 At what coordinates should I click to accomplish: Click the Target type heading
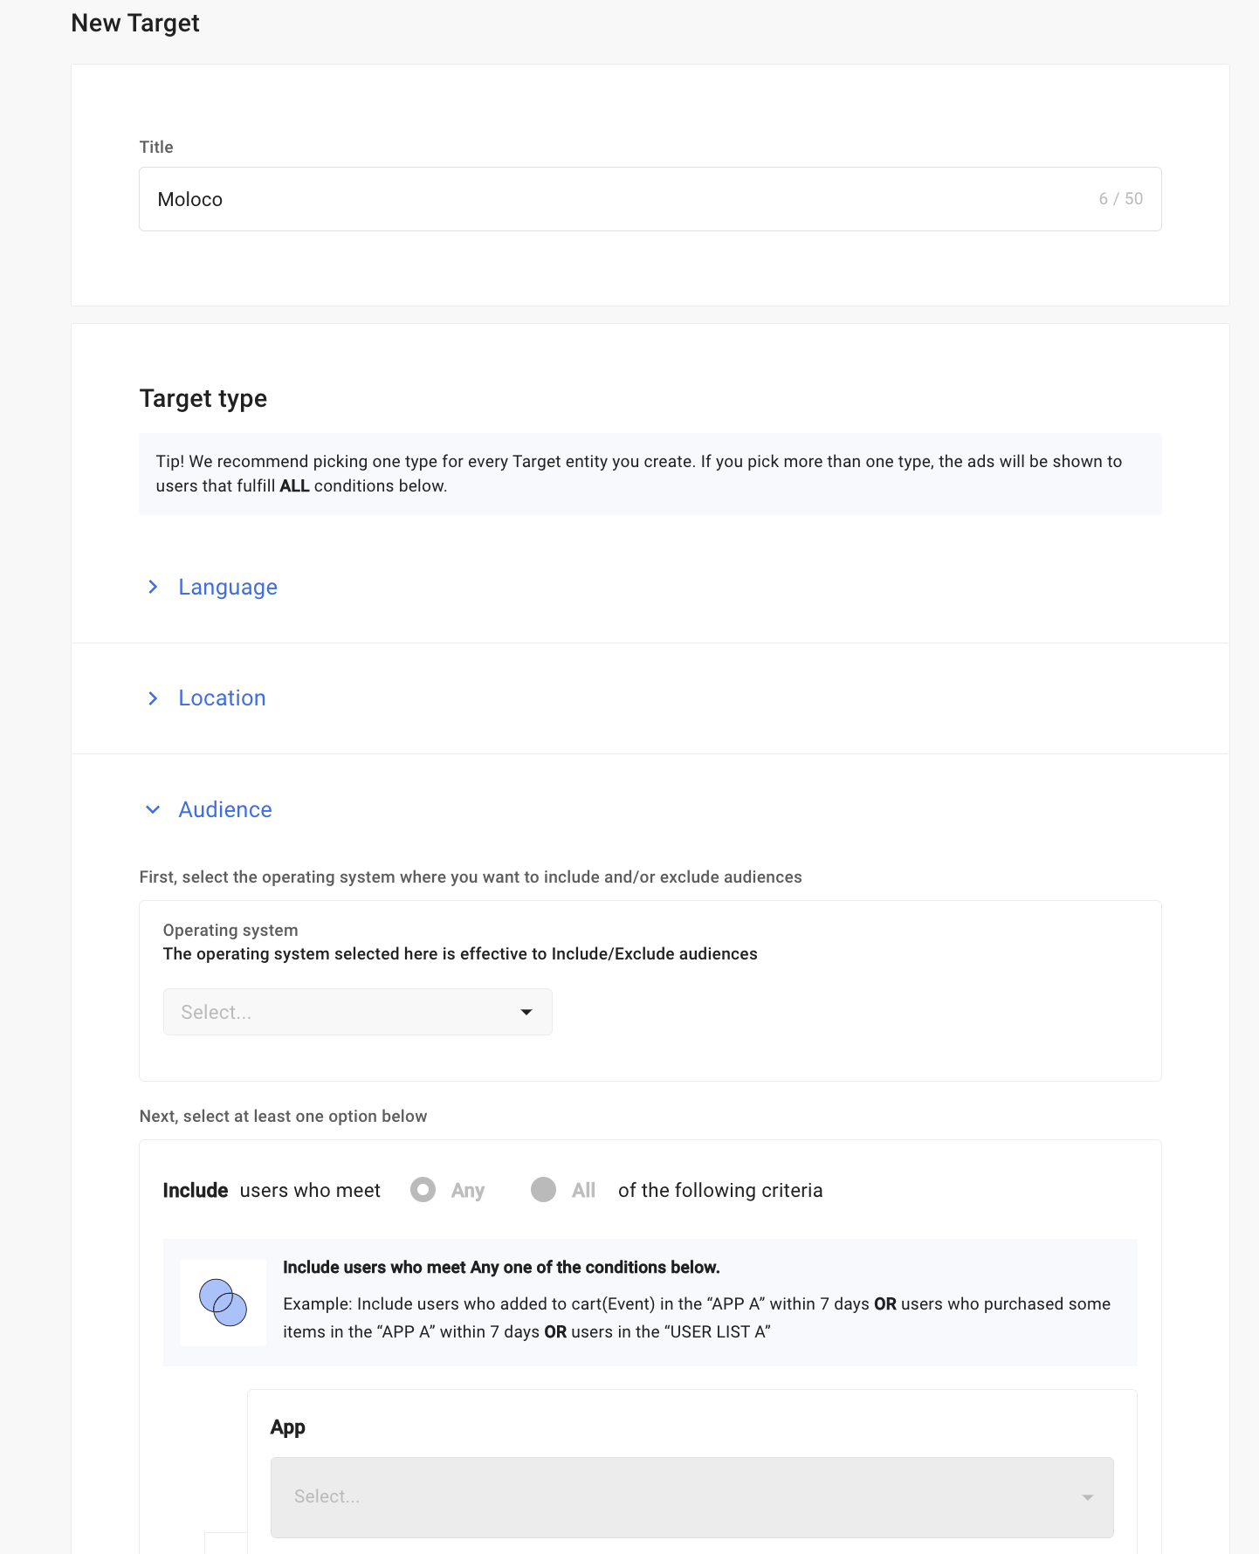tap(203, 399)
